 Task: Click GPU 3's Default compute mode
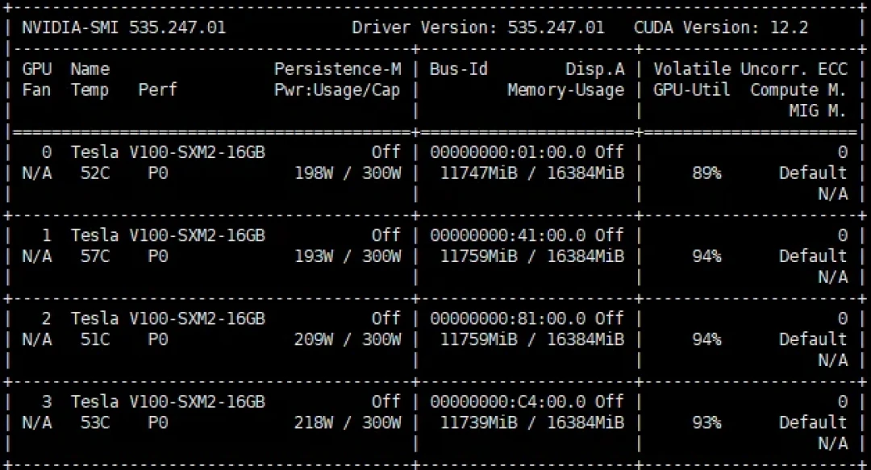coord(813,423)
